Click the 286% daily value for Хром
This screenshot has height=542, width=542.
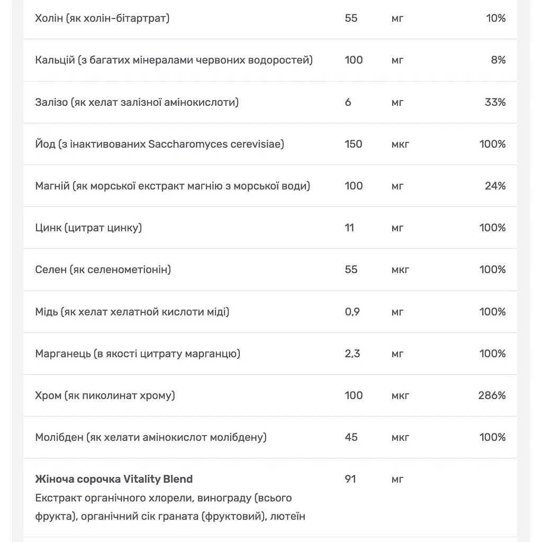coord(492,395)
